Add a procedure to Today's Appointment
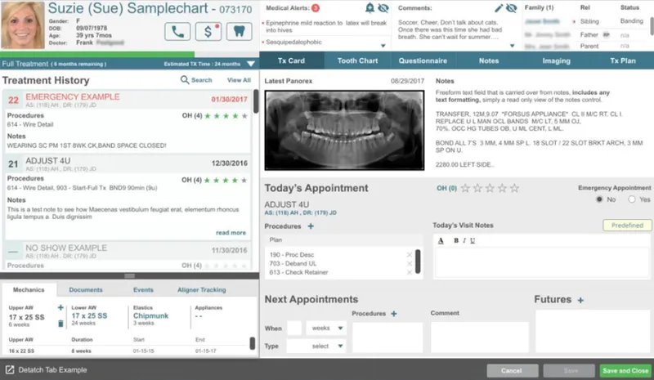The height and width of the screenshot is (380, 654). pyautogui.click(x=311, y=226)
